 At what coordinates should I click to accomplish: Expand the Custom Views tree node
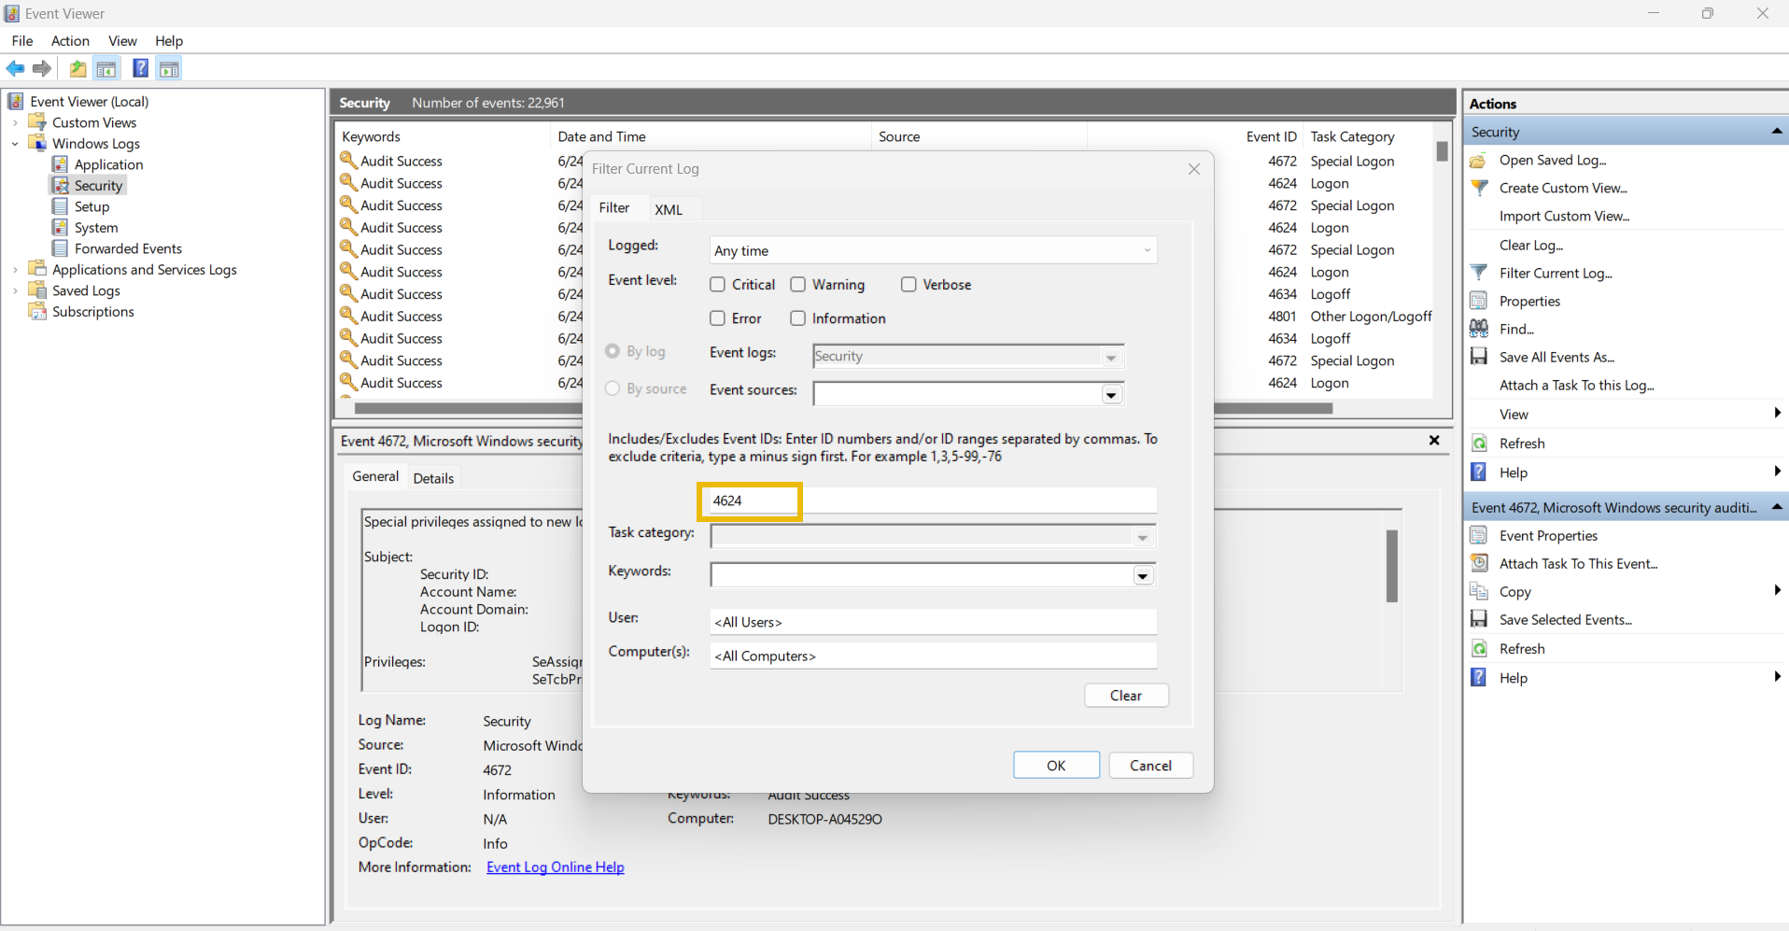coord(15,122)
